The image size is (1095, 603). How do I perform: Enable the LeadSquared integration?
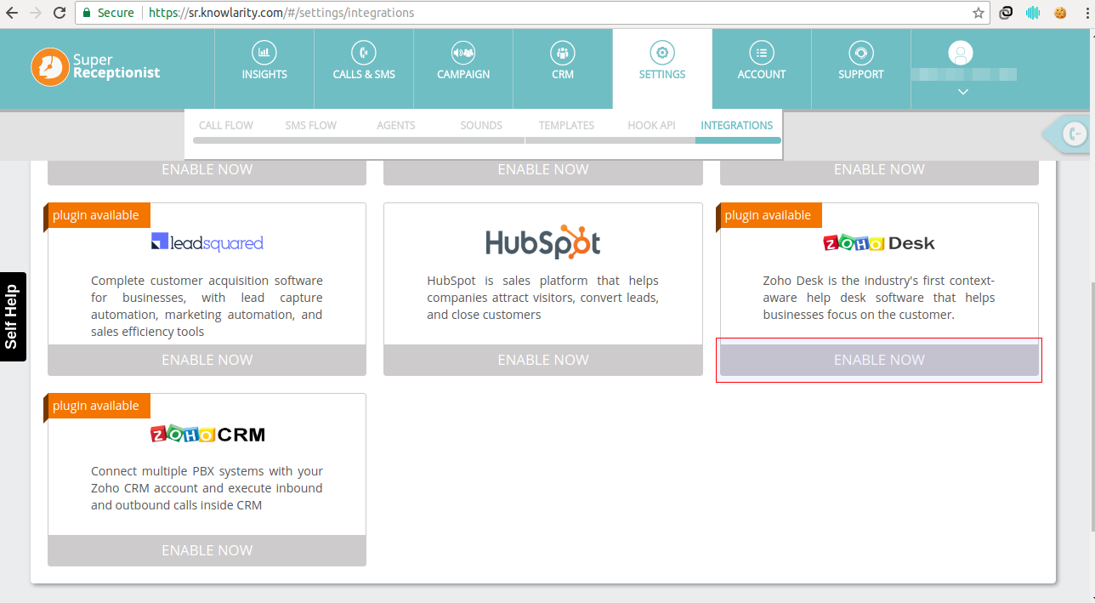click(207, 360)
